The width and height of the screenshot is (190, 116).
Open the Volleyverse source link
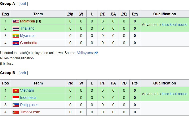coord(86,53)
